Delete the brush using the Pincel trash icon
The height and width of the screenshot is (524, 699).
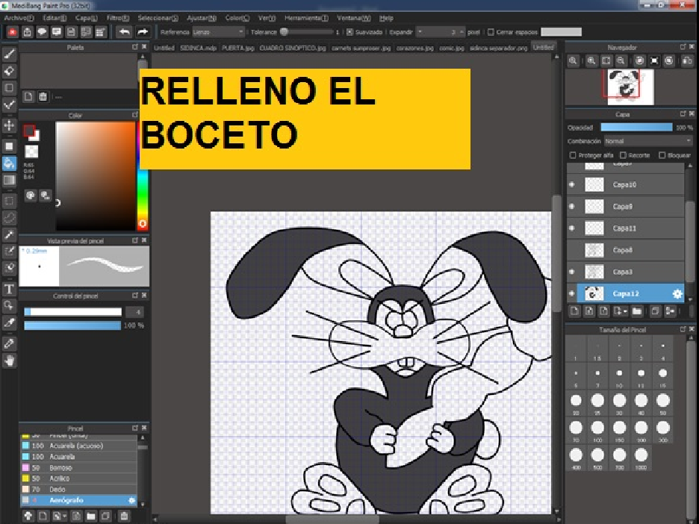coord(124,516)
